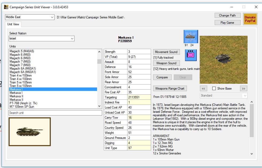The width and height of the screenshot is (262, 168).
Task: Click the Road Speed value 48
Action: point(139,123)
